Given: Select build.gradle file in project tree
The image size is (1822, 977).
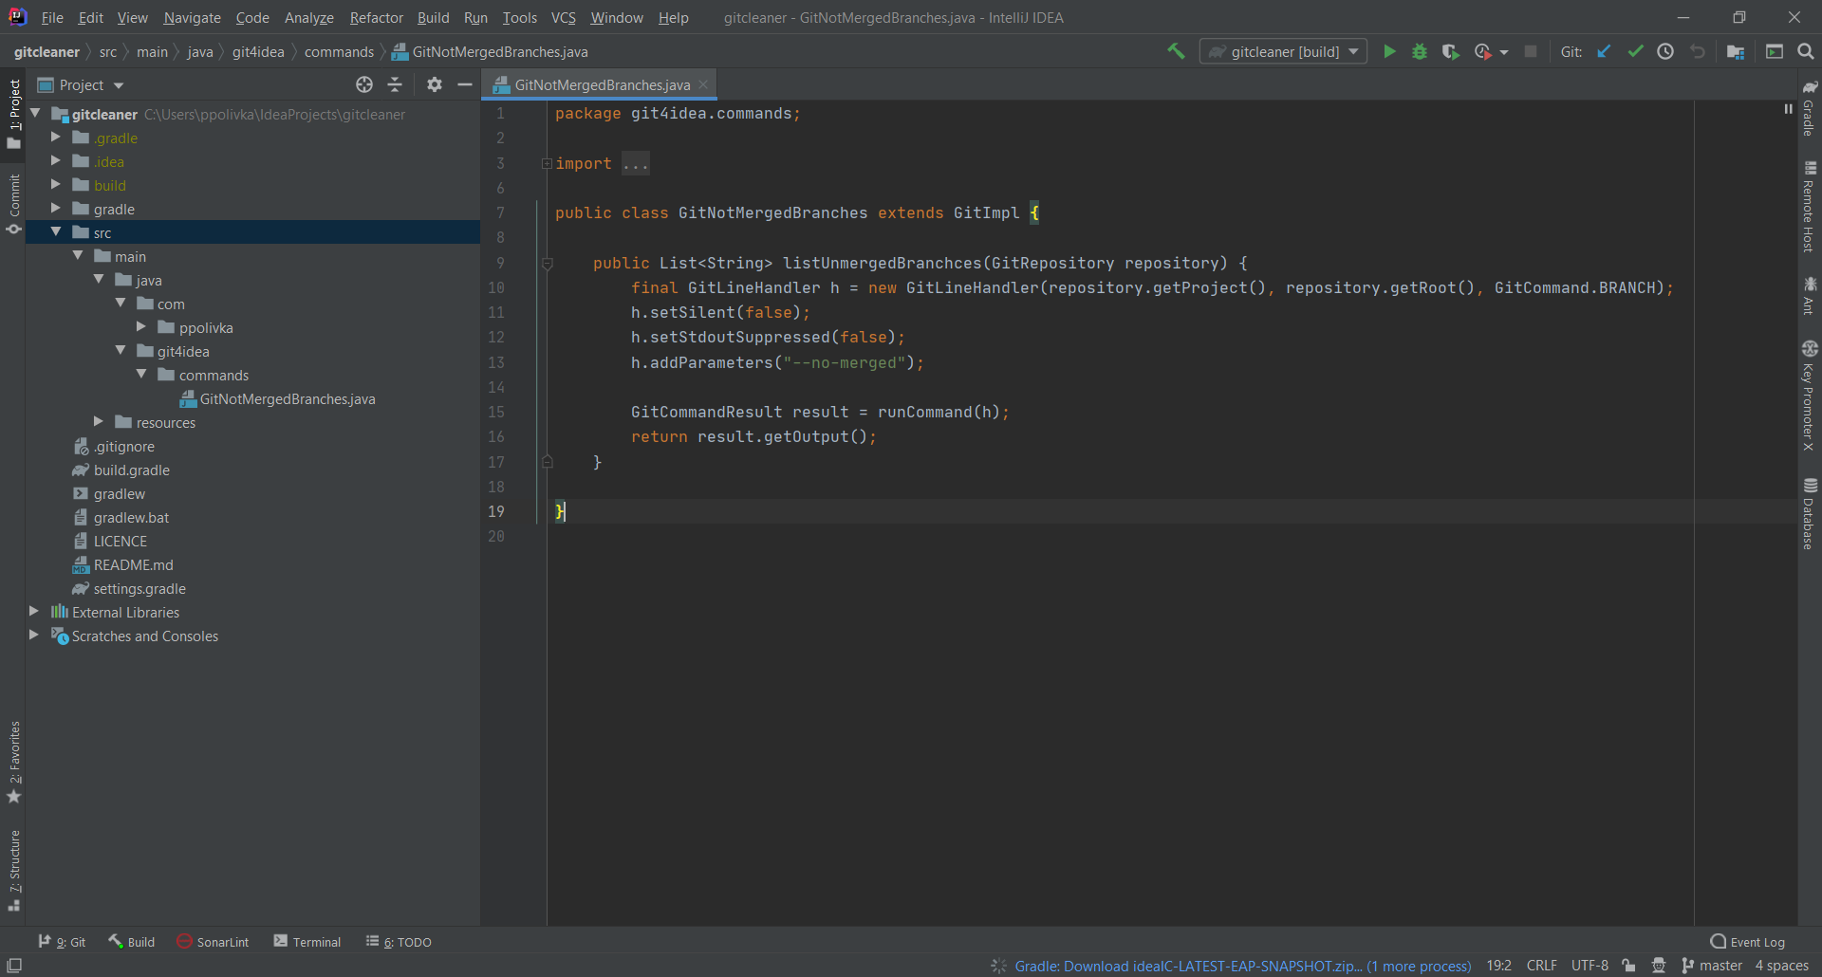Looking at the screenshot, I should point(131,470).
